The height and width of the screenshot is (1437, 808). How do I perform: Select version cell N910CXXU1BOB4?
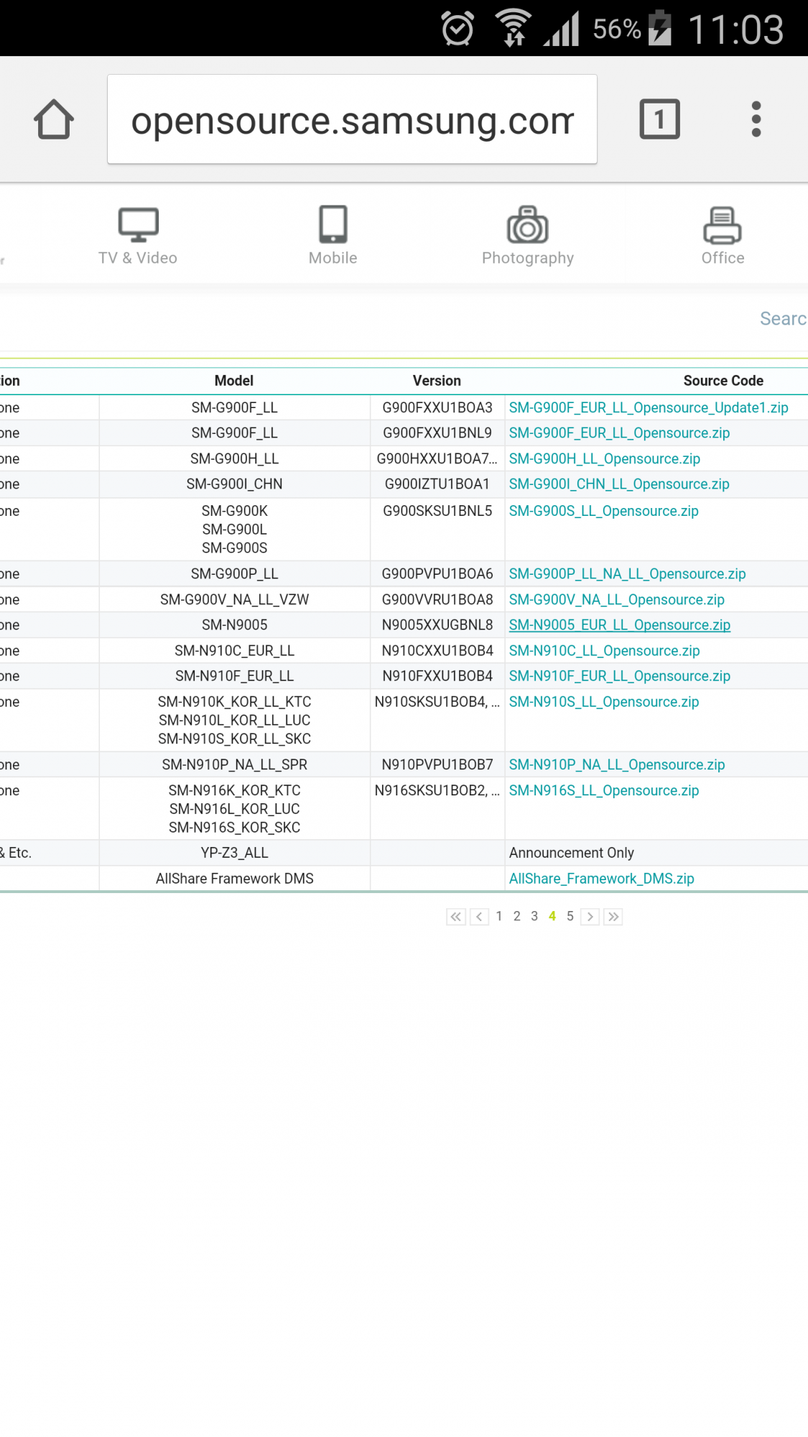coord(437,651)
